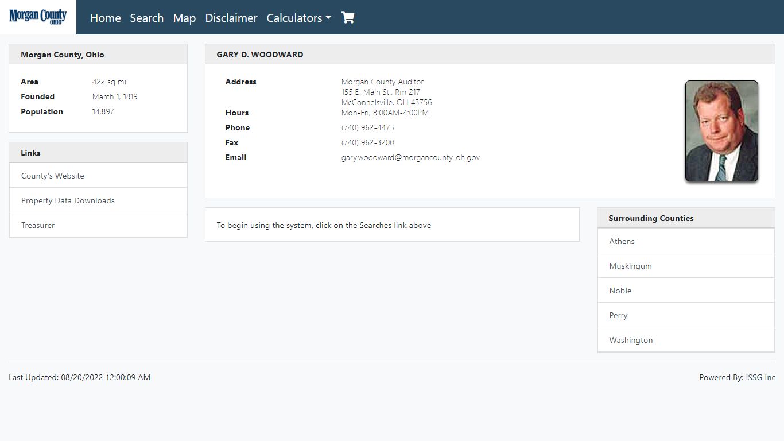Select Athens in Surrounding Counties

pos(686,241)
